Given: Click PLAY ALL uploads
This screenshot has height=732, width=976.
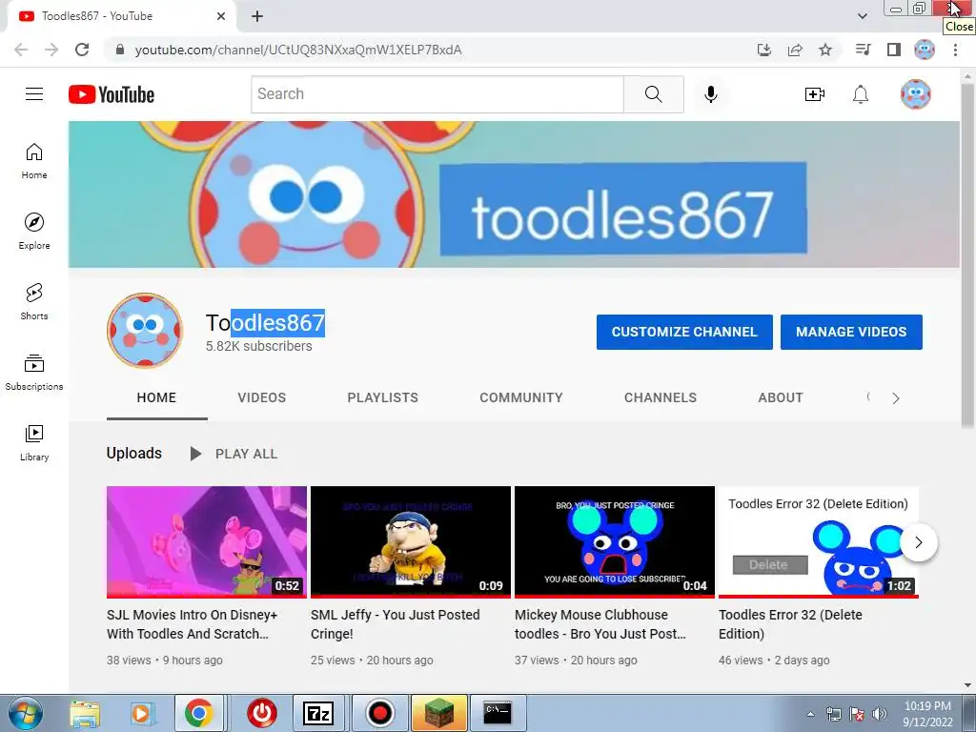Looking at the screenshot, I should (x=234, y=454).
